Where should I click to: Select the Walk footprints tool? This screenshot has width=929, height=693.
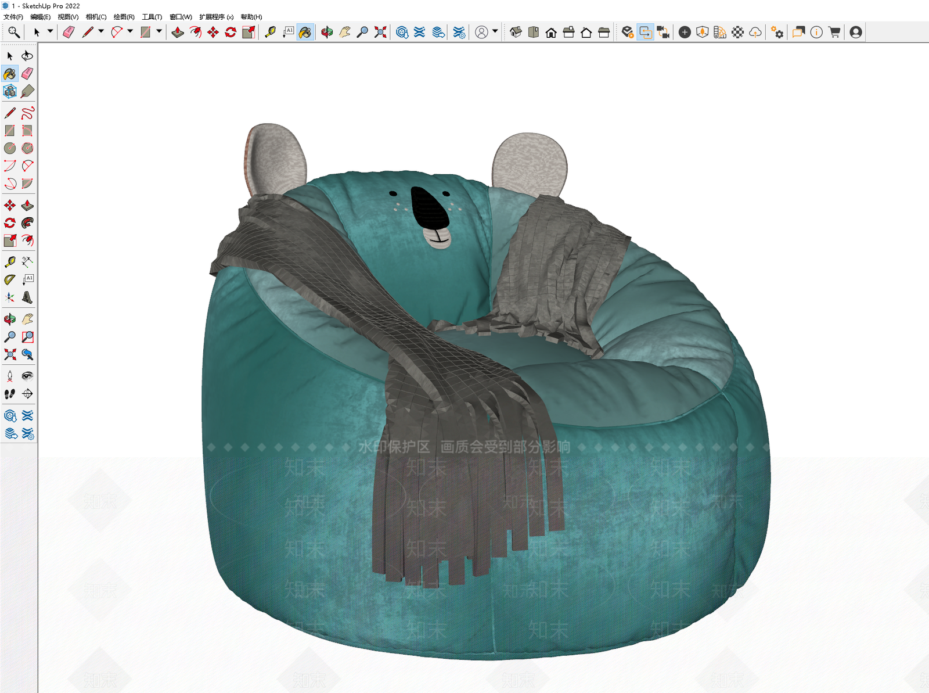10,393
